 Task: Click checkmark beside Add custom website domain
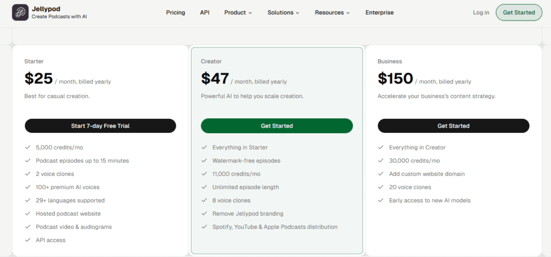[380, 174]
